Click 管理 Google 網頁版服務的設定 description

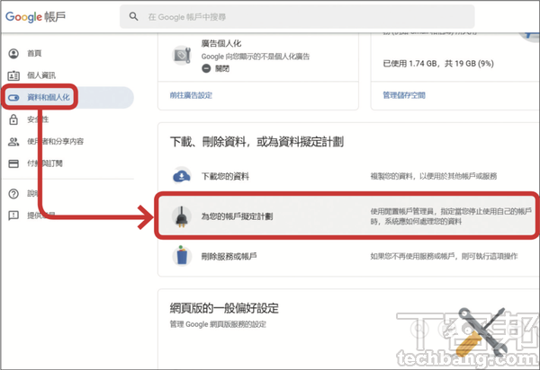(218, 324)
